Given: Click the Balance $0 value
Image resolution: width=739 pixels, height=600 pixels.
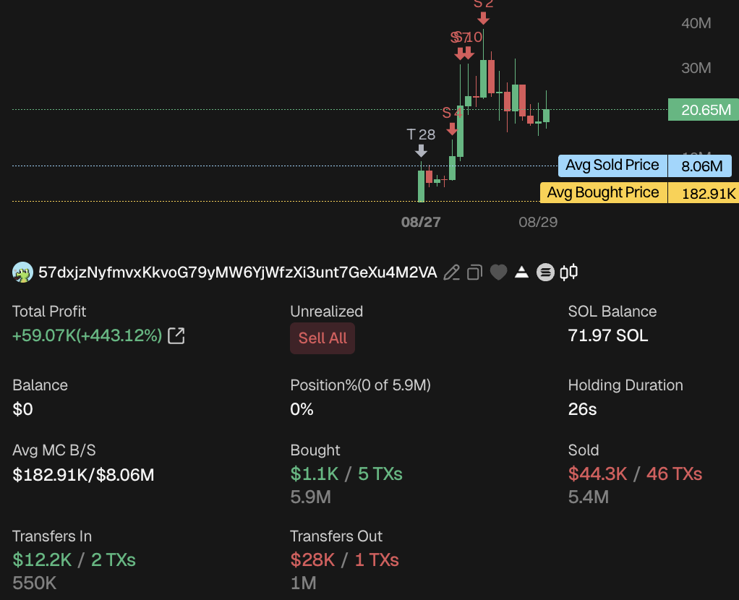Looking at the screenshot, I should pyautogui.click(x=22, y=409).
